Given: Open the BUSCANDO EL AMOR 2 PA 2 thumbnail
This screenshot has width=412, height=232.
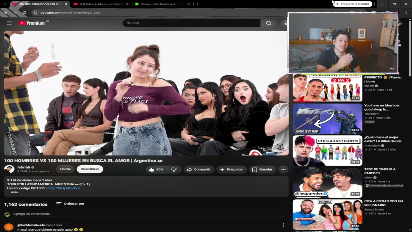Looking at the screenshot, I should click(x=327, y=87).
